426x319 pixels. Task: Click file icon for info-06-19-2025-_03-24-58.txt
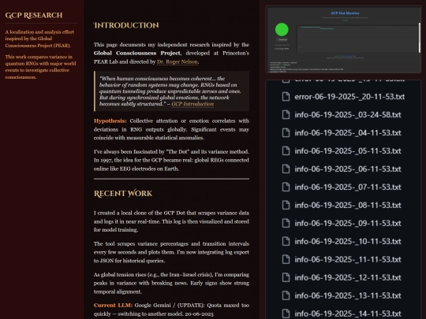[286, 114]
